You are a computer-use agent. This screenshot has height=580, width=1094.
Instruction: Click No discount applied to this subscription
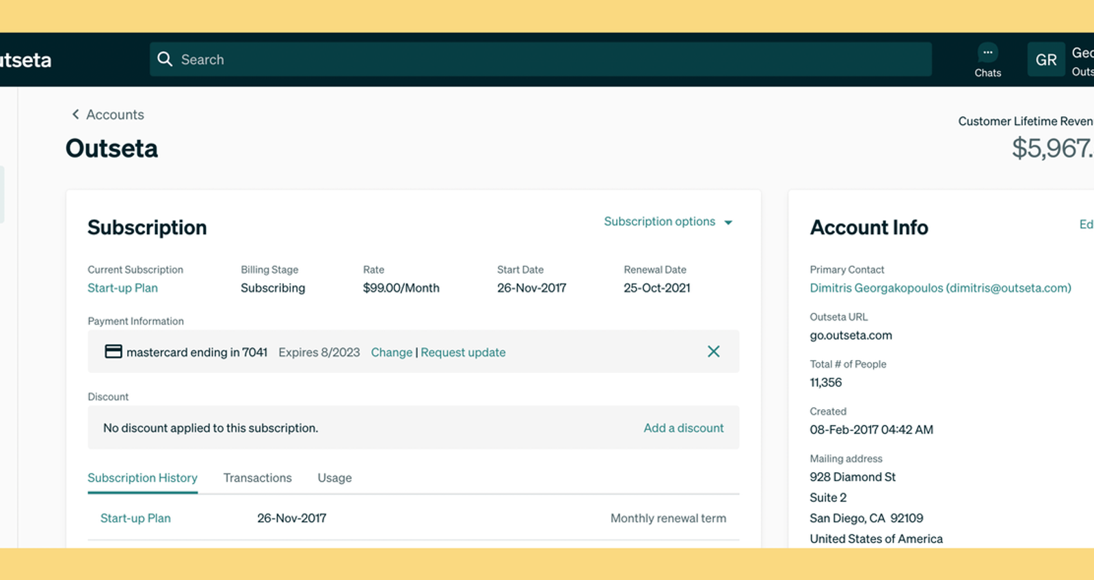pyautogui.click(x=211, y=428)
